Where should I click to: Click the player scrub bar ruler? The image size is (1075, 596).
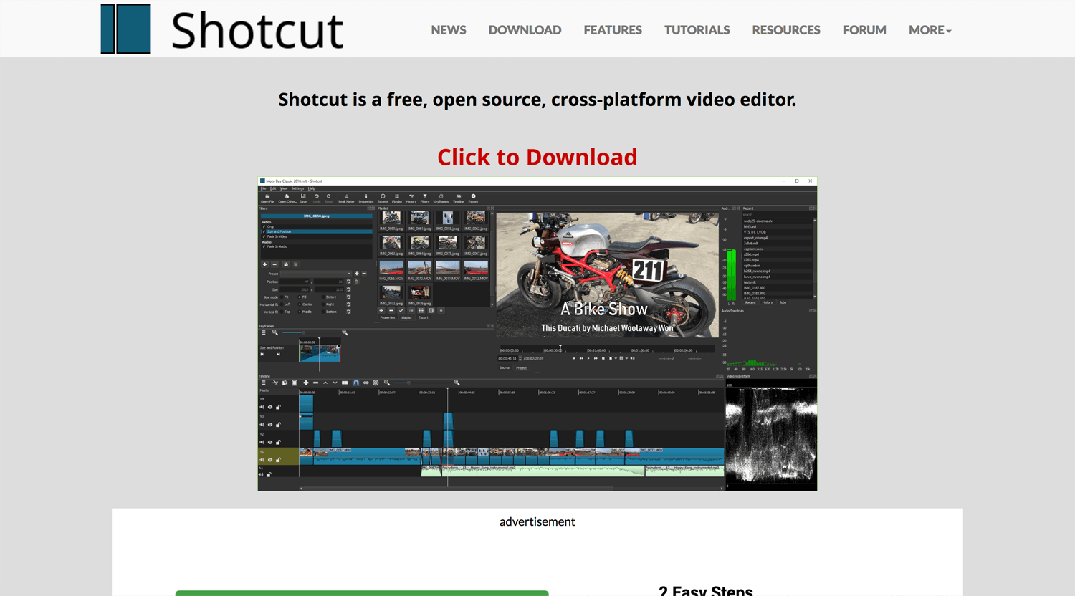coord(607,349)
